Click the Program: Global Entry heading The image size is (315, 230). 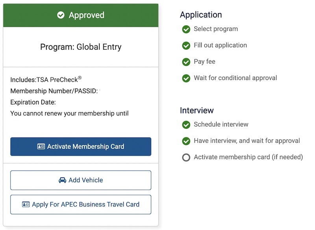coord(81,47)
